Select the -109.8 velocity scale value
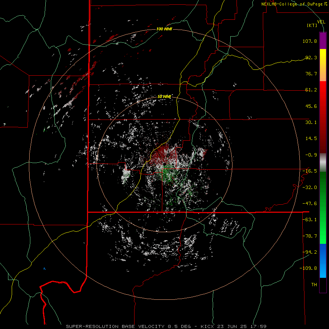Viewport: 329px width, 329px height. [x=308, y=268]
